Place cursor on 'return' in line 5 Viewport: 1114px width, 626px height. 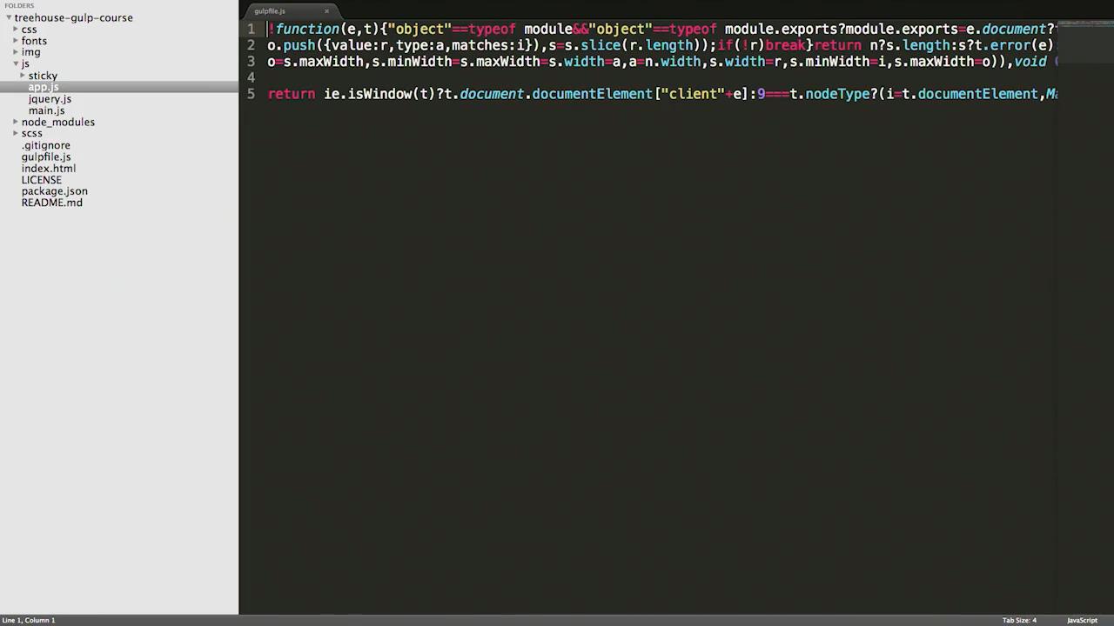292,94
